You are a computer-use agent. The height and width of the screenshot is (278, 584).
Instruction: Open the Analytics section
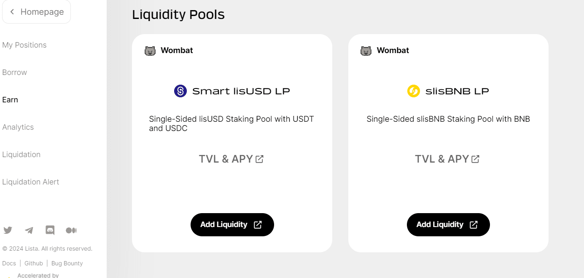pyautogui.click(x=18, y=127)
